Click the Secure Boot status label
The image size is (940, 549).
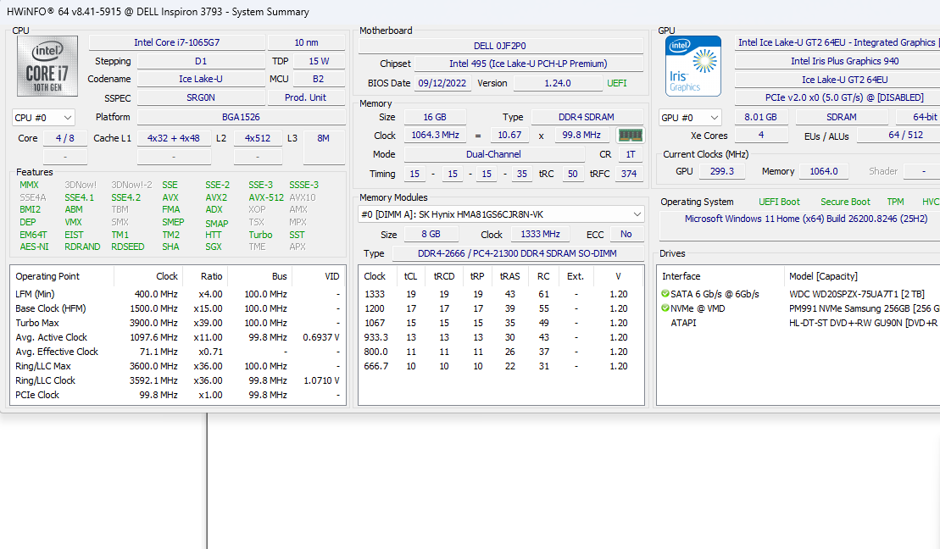coord(845,202)
